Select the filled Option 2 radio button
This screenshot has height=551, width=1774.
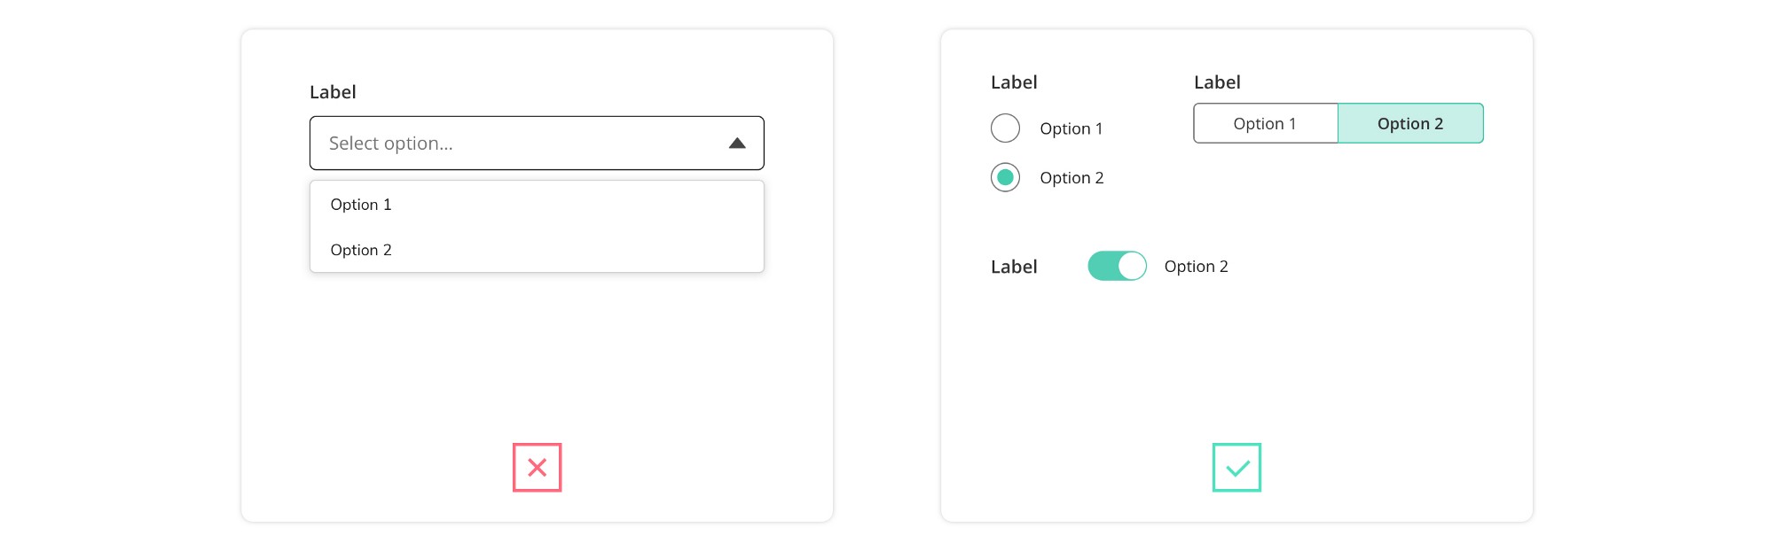click(x=1005, y=177)
